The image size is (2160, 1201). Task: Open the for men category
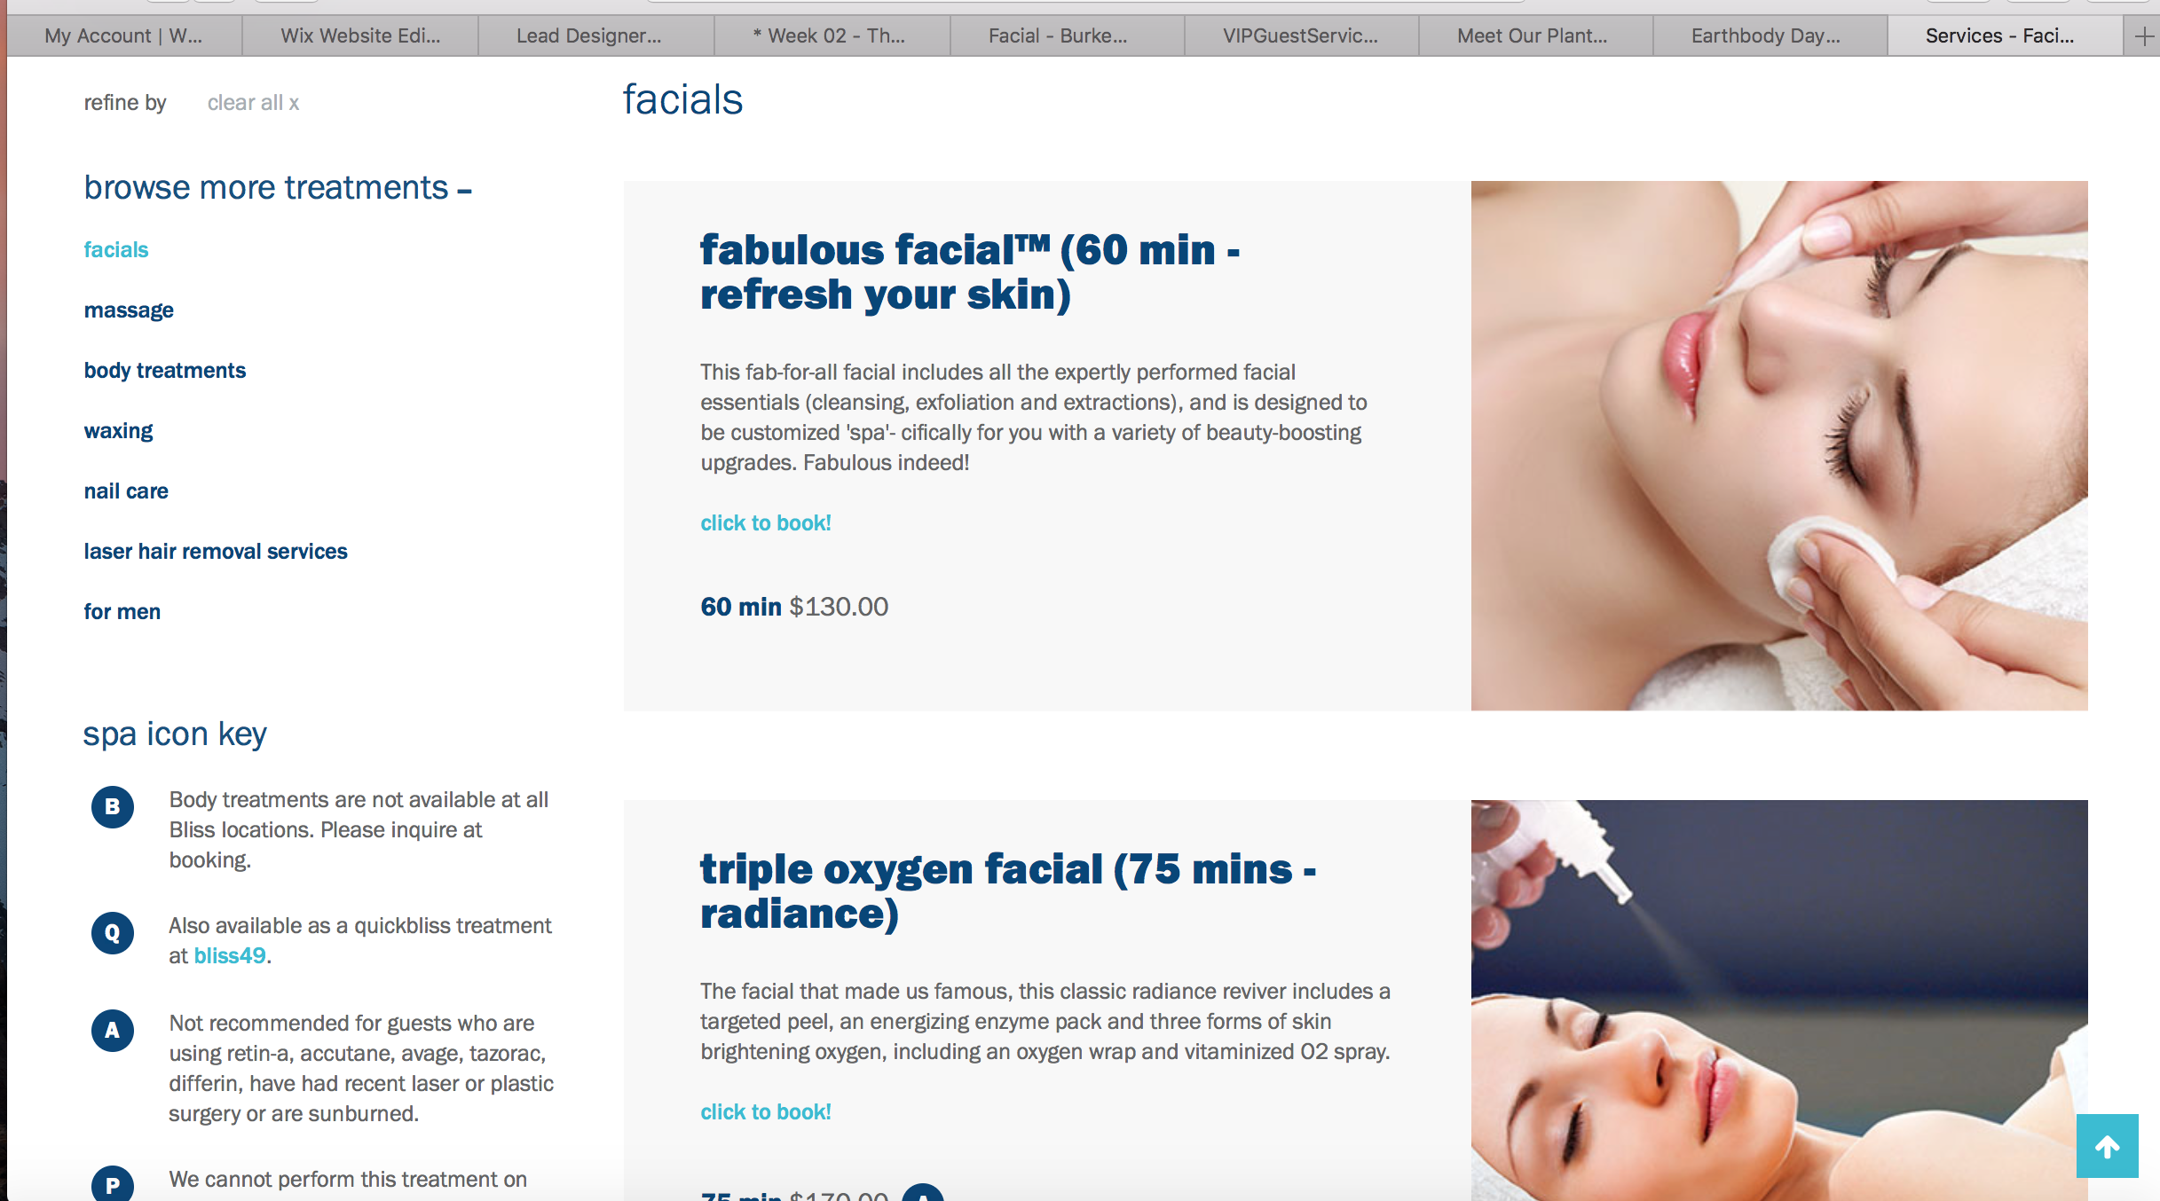tap(122, 612)
